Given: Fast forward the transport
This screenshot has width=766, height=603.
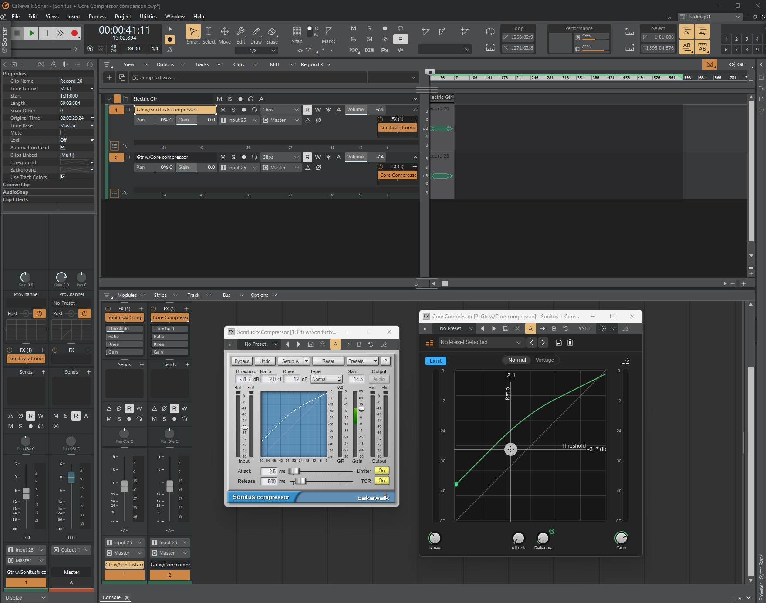Looking at the screenshot, I should tap(60, 33).
